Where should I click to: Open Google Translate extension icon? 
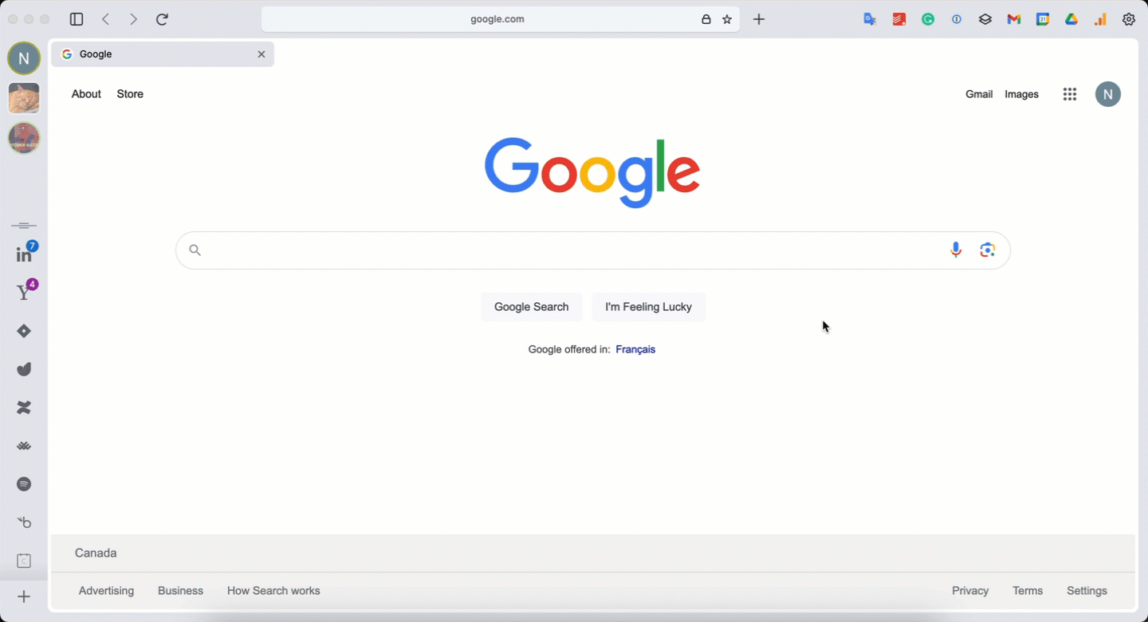[870, 19]
